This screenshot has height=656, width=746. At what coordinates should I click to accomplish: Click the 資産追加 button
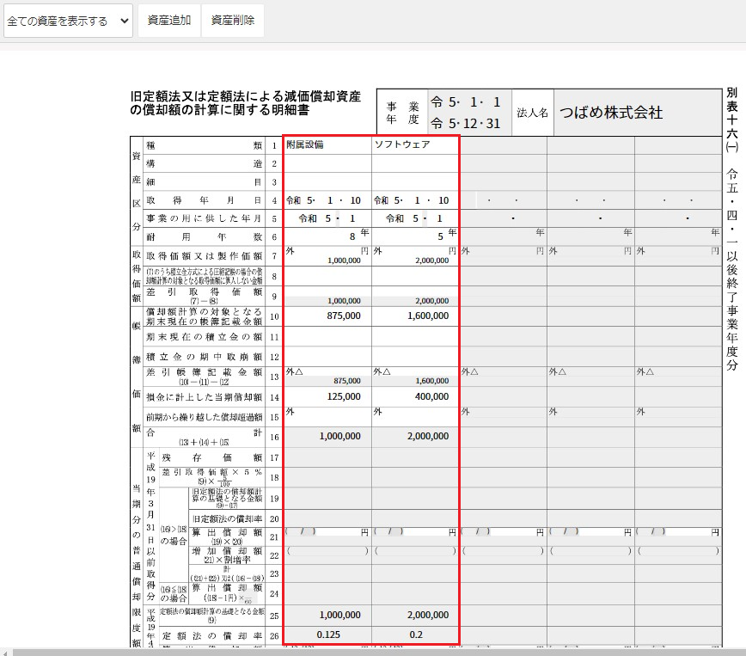169,21
